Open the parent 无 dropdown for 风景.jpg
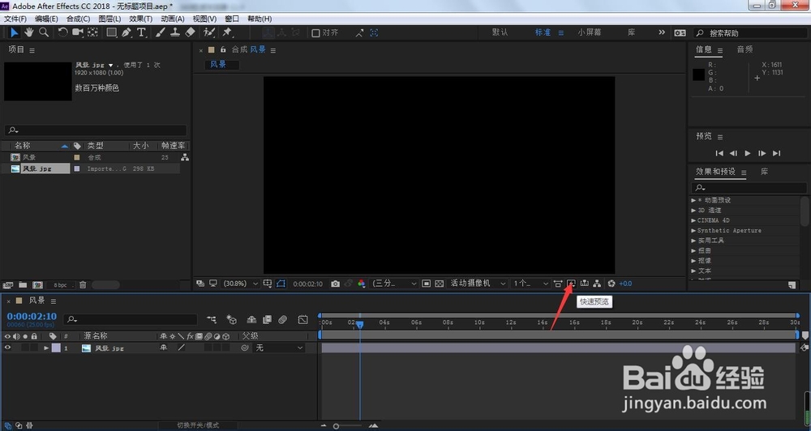 click(278, 348)
